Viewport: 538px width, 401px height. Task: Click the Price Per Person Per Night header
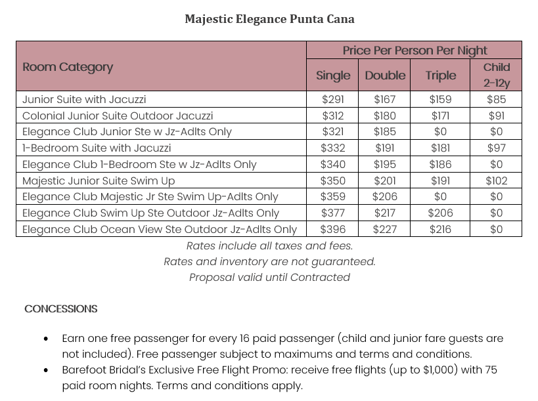point(415,51)
